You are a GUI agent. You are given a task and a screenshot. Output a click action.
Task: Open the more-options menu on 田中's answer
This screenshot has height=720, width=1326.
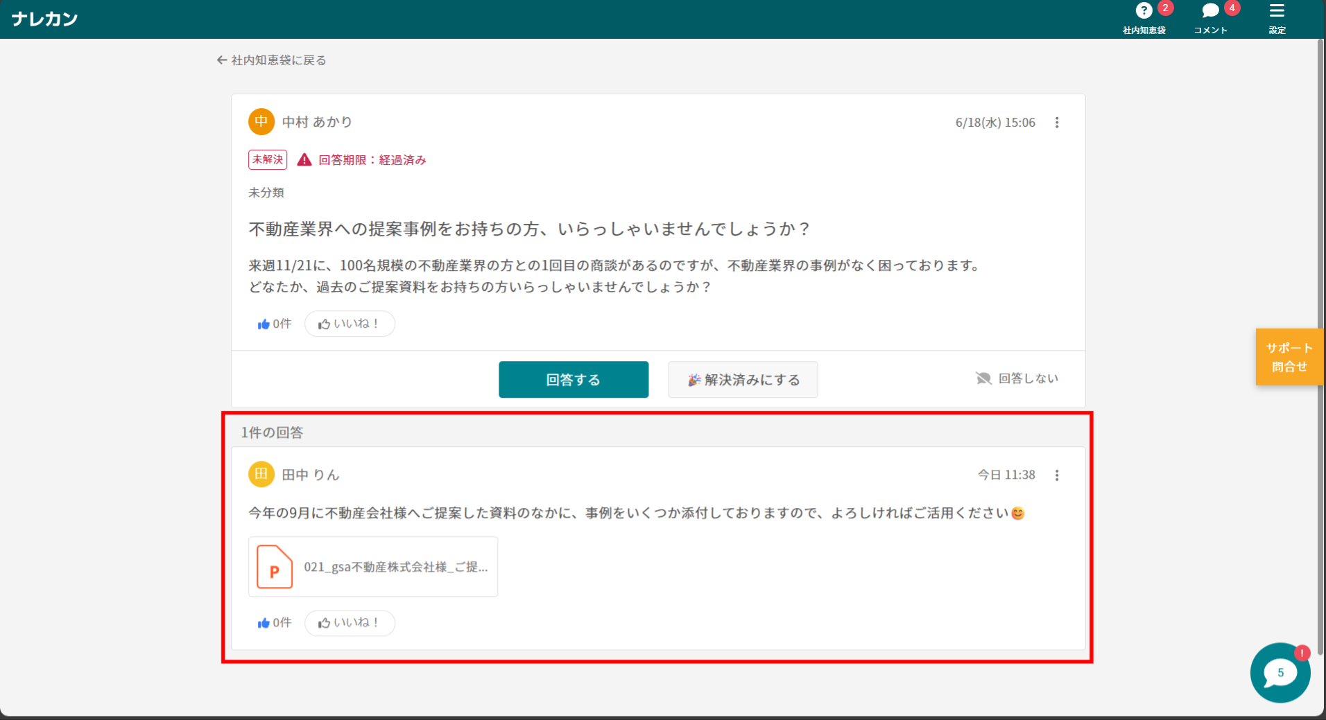point(1057,475)
